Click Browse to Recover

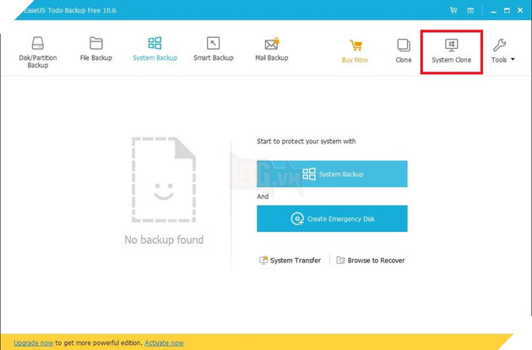[x=371, y=261]
